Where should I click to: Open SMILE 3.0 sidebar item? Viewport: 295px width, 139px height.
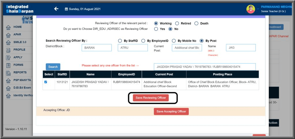(20, 42)
